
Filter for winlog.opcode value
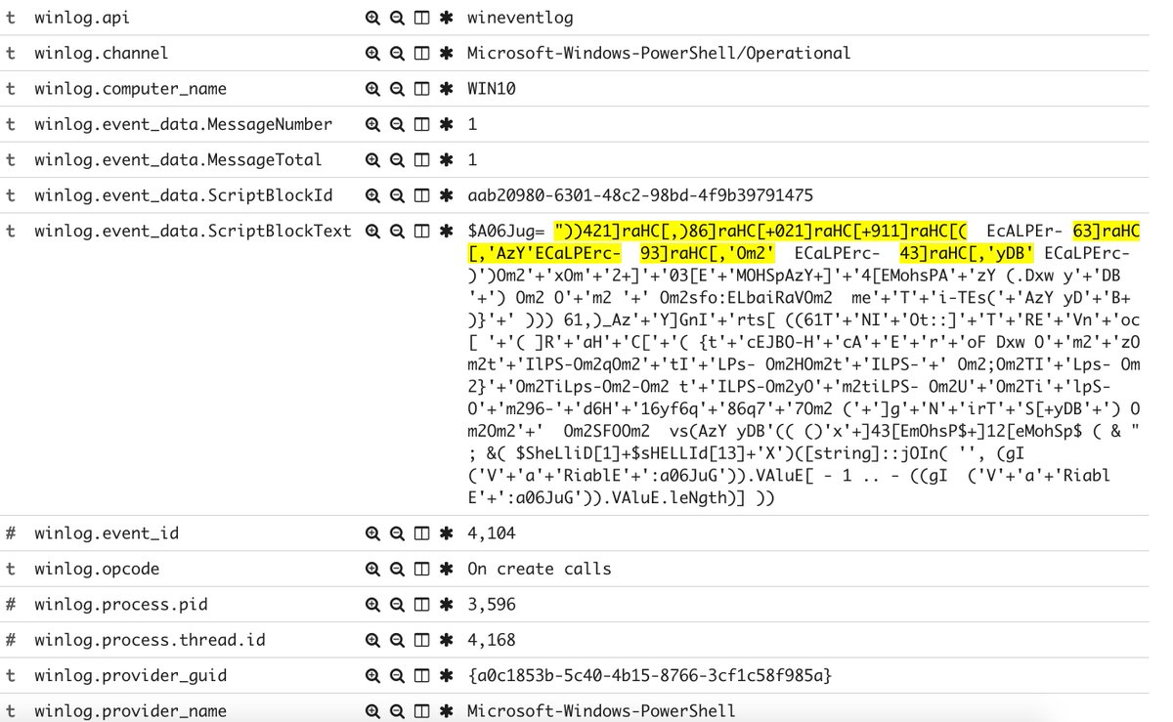tap(372, 569)
